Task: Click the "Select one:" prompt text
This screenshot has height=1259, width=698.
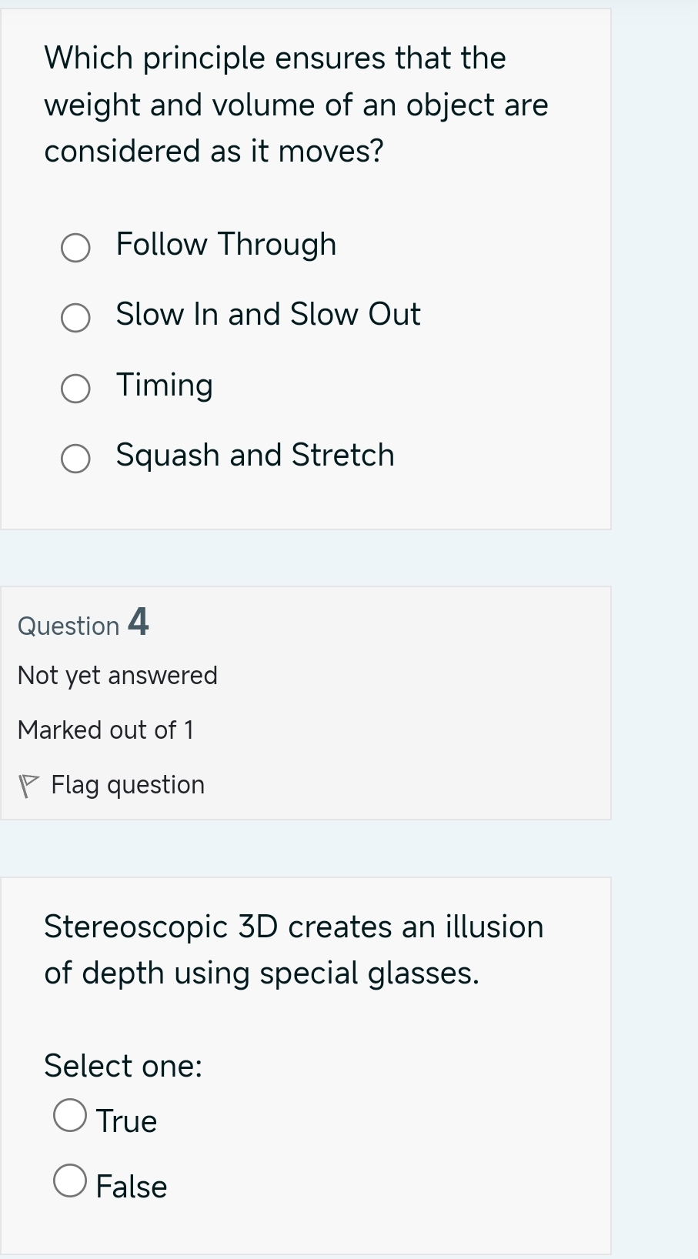Action: (x=123, y=1066)
